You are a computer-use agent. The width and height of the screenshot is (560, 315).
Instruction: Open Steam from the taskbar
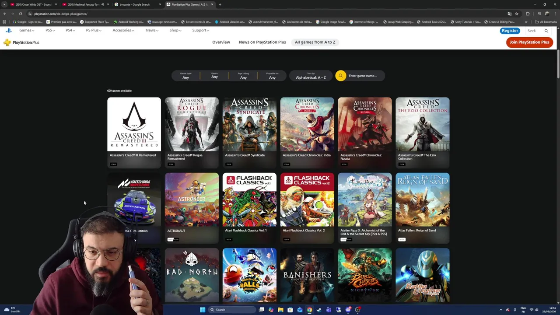319,310
